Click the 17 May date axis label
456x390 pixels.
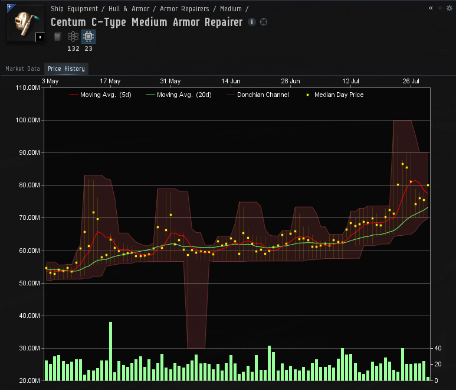pos(110,82)
